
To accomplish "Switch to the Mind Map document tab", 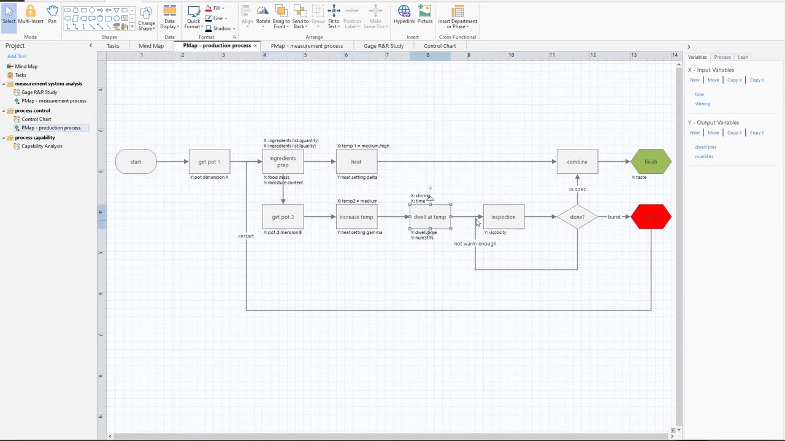I will (x=151, y=46).
